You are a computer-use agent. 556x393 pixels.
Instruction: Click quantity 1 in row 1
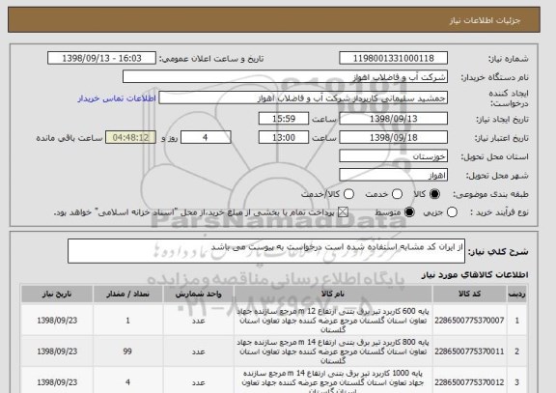(127, 321)
